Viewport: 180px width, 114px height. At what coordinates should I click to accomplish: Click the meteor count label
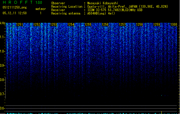41,9
